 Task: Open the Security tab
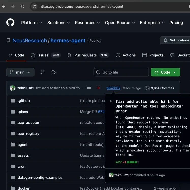(x=180, y=55)
